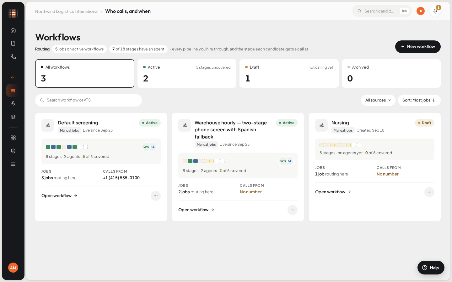Viewport: 452px width, 282px height.
Task: Open the microphone icon in sidebar
Action: coord(13,104)
